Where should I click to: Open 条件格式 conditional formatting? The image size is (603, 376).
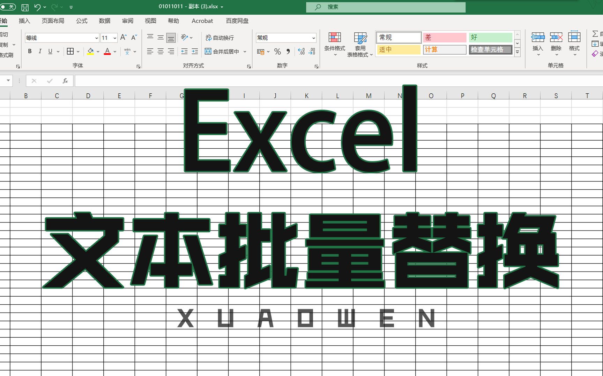tap(335, 44)
